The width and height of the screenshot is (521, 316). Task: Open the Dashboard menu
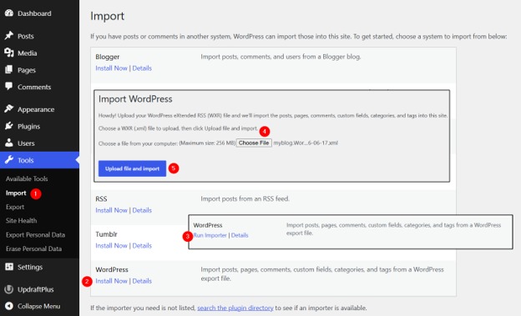click(x=34, y=13)
